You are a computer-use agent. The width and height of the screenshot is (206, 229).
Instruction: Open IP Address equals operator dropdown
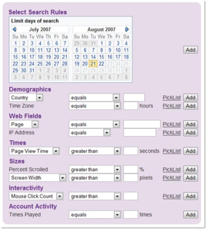107,133
